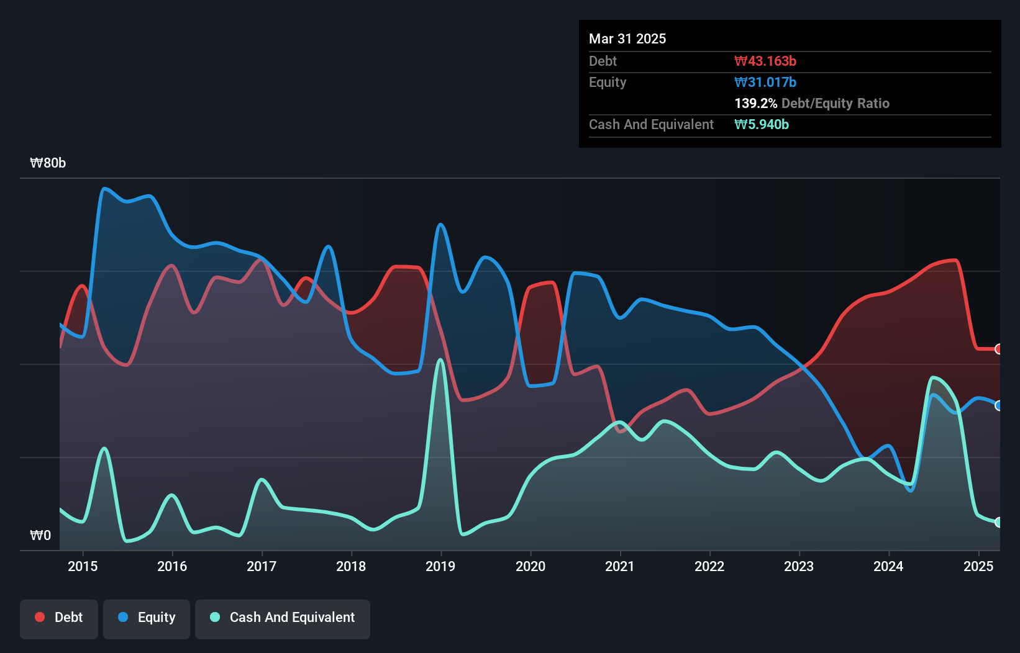The height and width of the screenshot is (653, 1020).
Task: Click the ₩31.017b equity value
Action: click(x=765, y=82)
